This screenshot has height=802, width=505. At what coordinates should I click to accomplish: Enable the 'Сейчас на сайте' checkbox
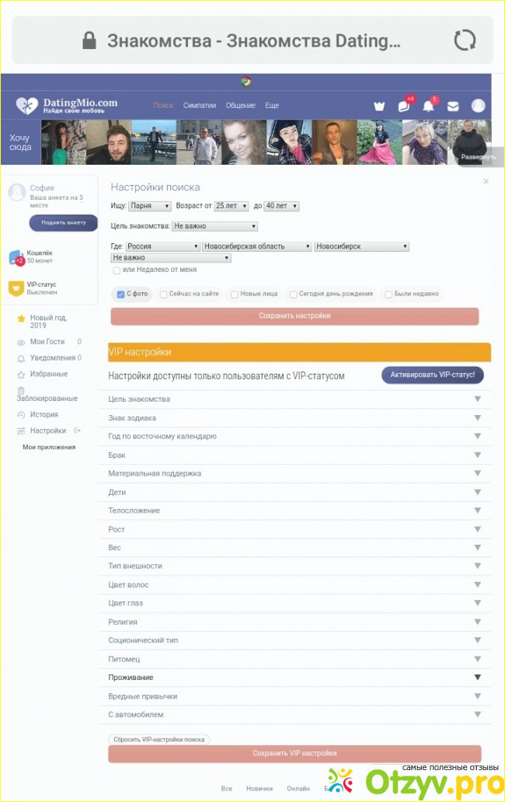pos(163,295)
